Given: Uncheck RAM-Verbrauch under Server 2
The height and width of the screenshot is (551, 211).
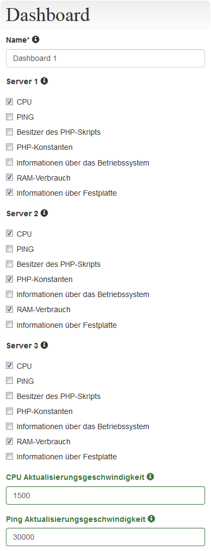Looking at the screenshot, I should point(10,309).
